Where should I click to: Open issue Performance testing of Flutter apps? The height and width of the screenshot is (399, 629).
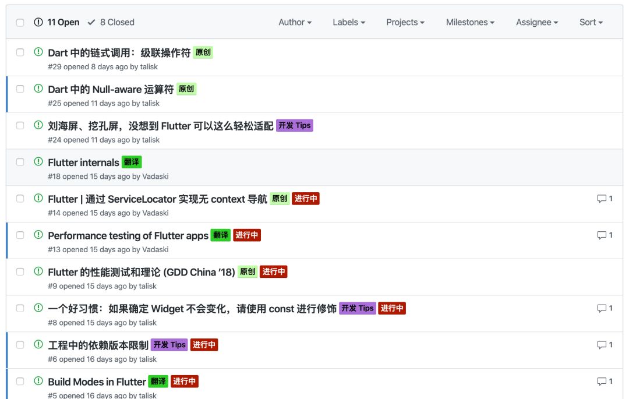128,235
